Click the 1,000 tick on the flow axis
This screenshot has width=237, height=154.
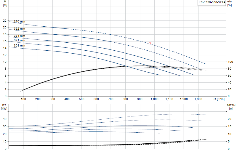(x=154, y=99)
